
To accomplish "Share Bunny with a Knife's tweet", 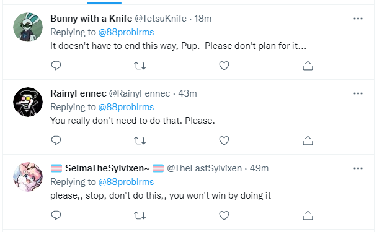I will [308, 66].
